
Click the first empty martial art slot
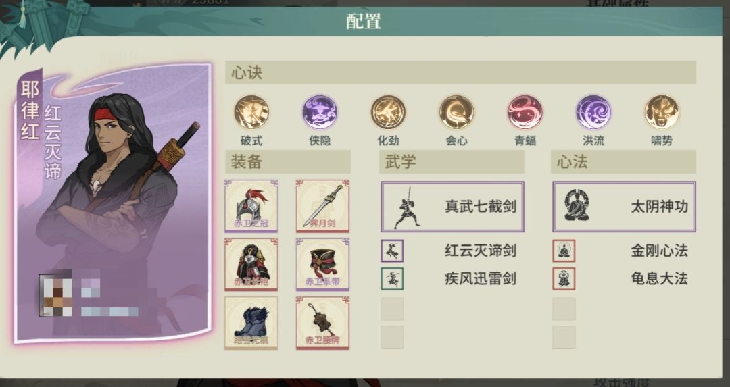(392, 309)
